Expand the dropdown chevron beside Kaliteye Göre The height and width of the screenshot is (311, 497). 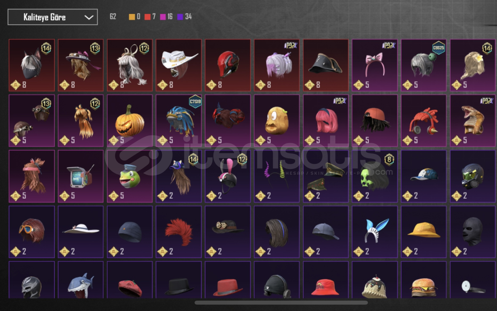point(89,17)
